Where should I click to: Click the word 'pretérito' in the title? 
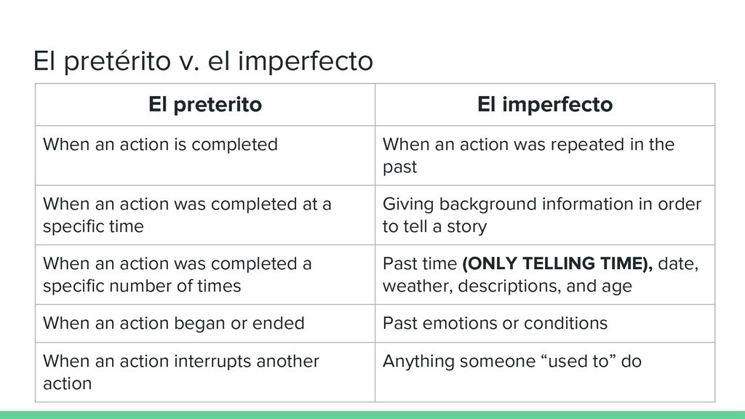point(117,62)
